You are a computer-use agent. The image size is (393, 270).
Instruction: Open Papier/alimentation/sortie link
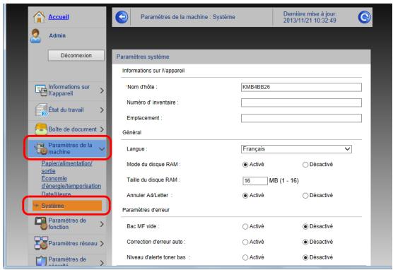tap(66, 167)
